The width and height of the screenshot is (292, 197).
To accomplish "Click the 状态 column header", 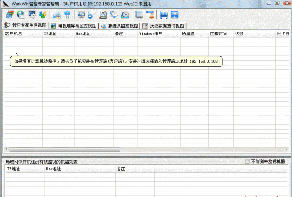I will coord(255,33).
